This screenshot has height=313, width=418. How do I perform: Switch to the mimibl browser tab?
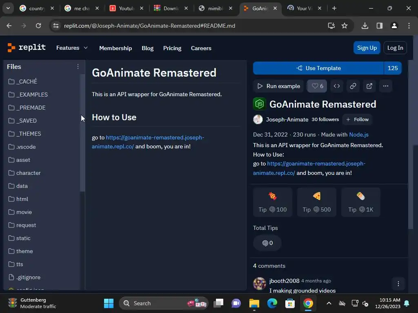click(x=216, y=8)
